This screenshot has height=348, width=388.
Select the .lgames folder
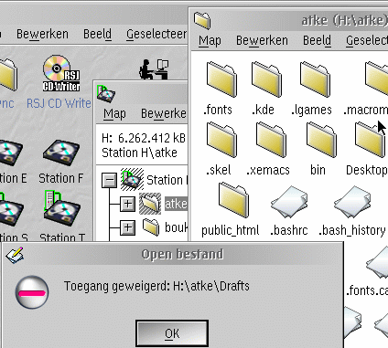[315, 79]
